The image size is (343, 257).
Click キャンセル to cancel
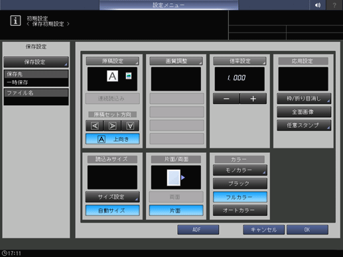click(263, 230)
